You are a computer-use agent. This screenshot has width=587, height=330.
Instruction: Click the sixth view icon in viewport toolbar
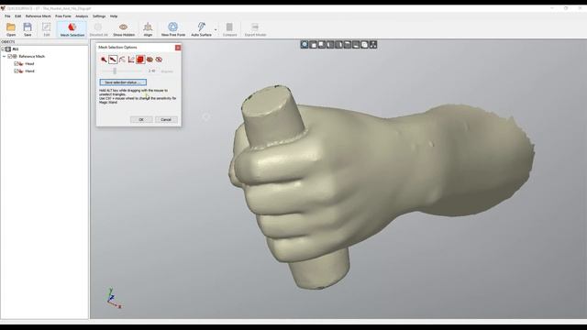(348, 45)
